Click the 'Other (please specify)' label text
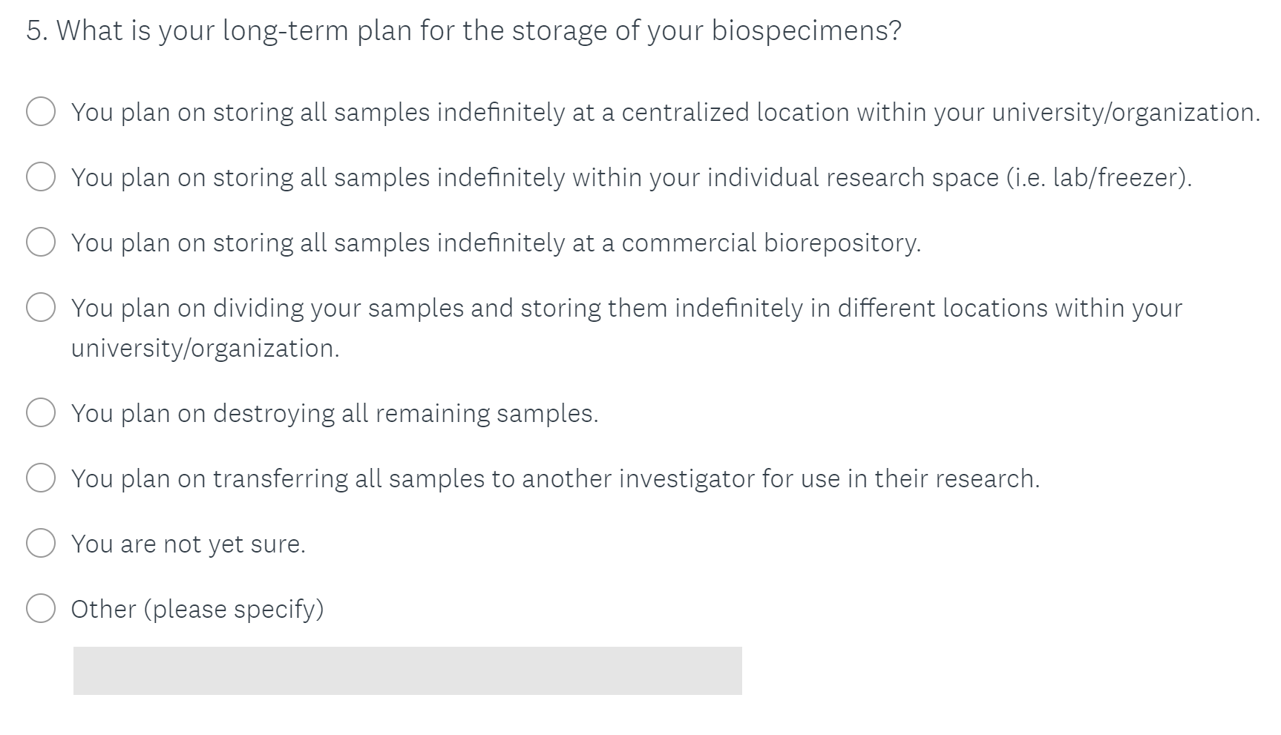1281x735 pixels. pos(197,610)
